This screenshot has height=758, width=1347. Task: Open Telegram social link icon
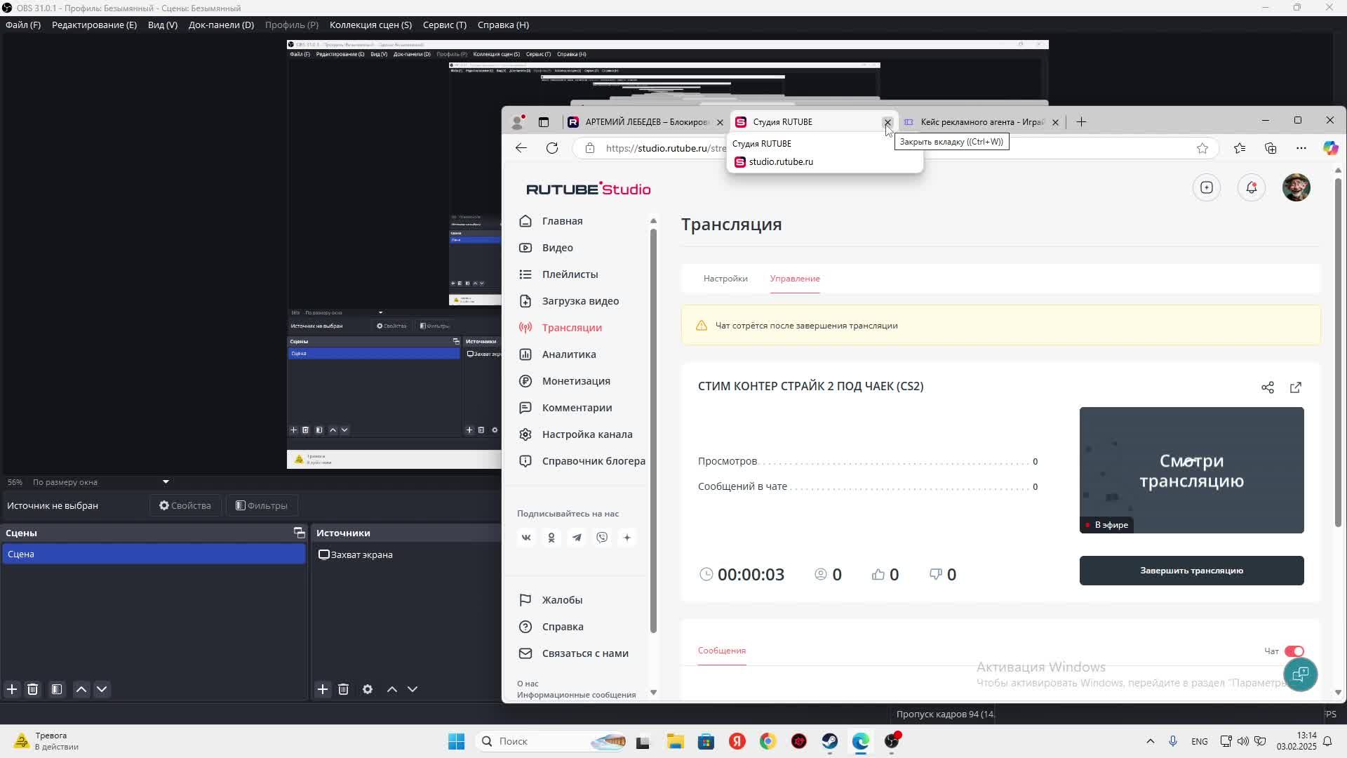click(577, 538)
